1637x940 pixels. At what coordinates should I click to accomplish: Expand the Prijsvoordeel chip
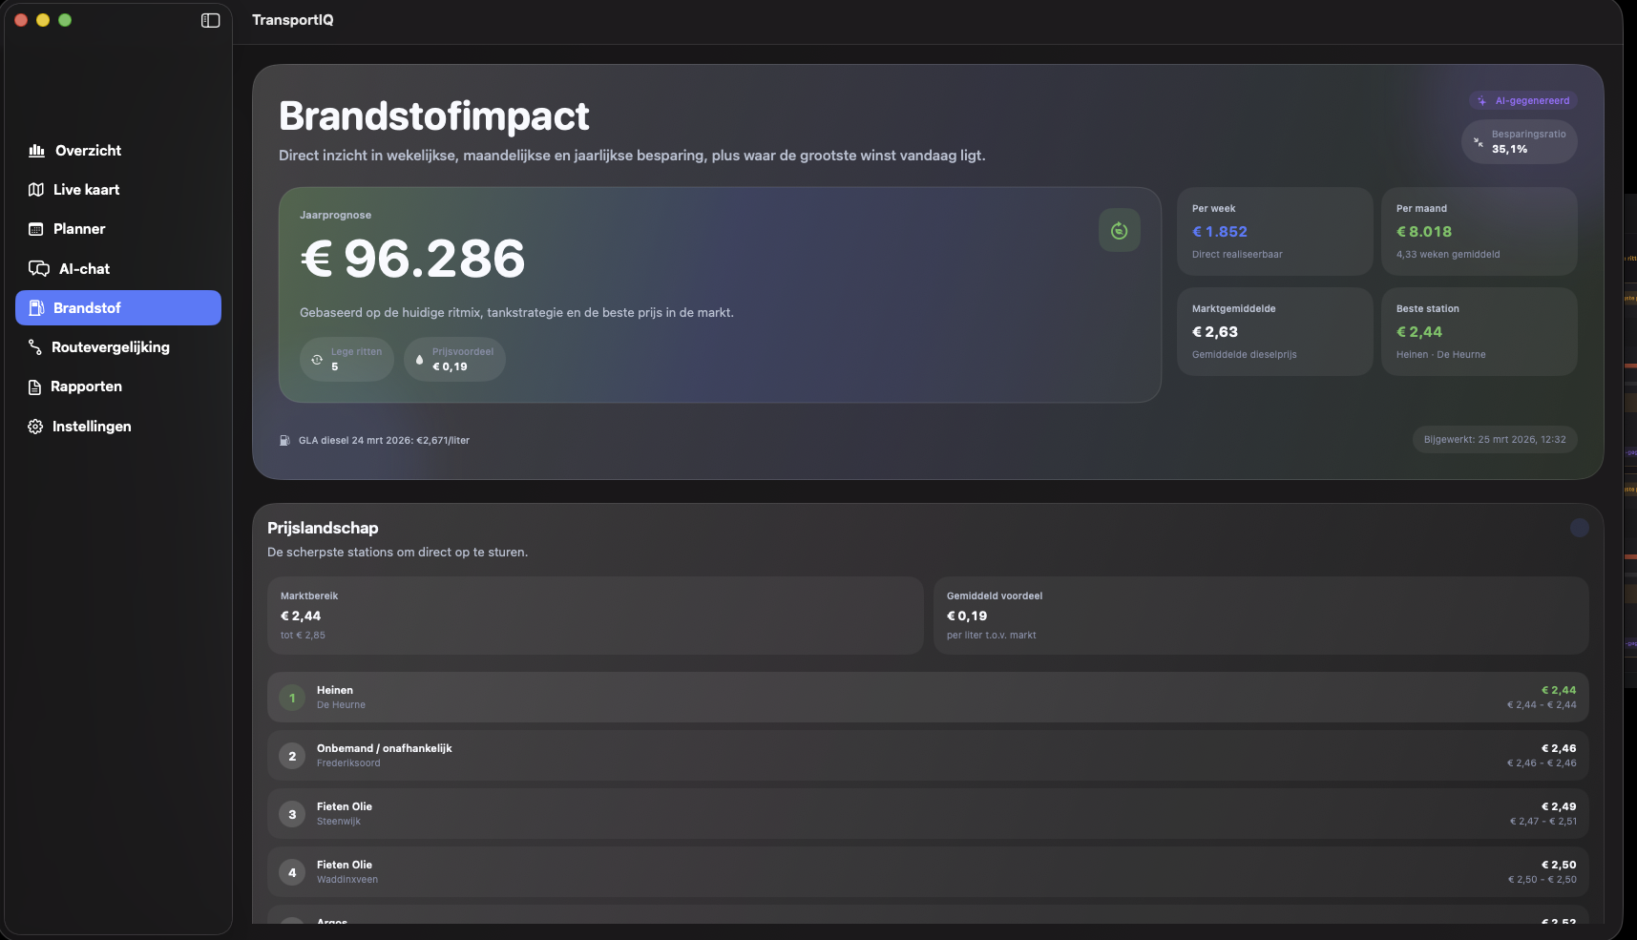coord(454,359)
